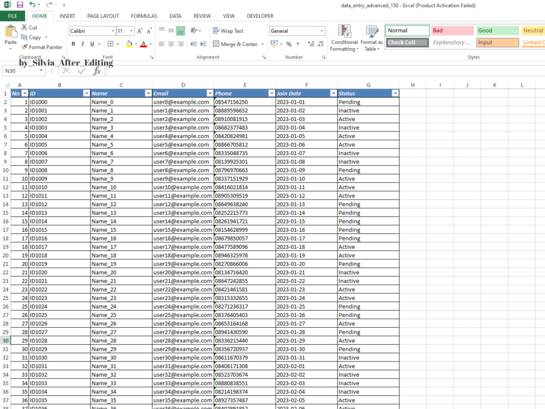Open the filter dropdown on the Join Date column
This screenshot has height=409, width=545.
pyautogui.click(x=334, y=93)
